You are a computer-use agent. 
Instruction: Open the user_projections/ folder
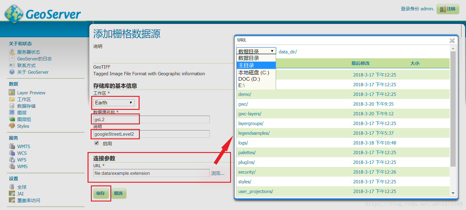256,191
